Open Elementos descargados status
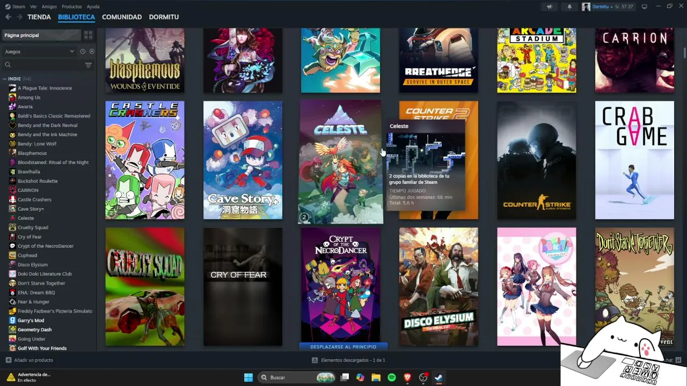The image size is (687, 386). click(x=348, y=360)
